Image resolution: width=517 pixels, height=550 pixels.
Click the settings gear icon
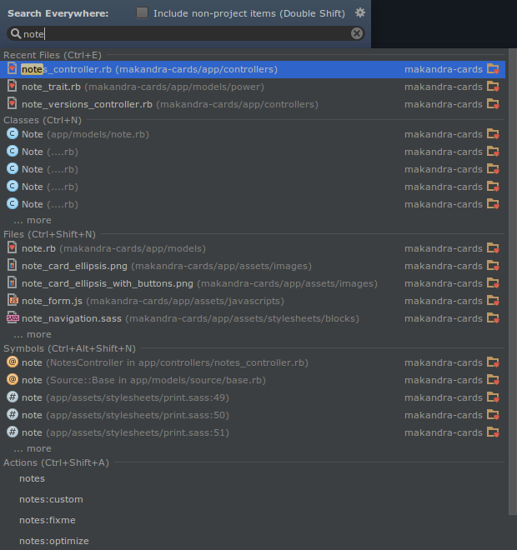coord(360,12)
